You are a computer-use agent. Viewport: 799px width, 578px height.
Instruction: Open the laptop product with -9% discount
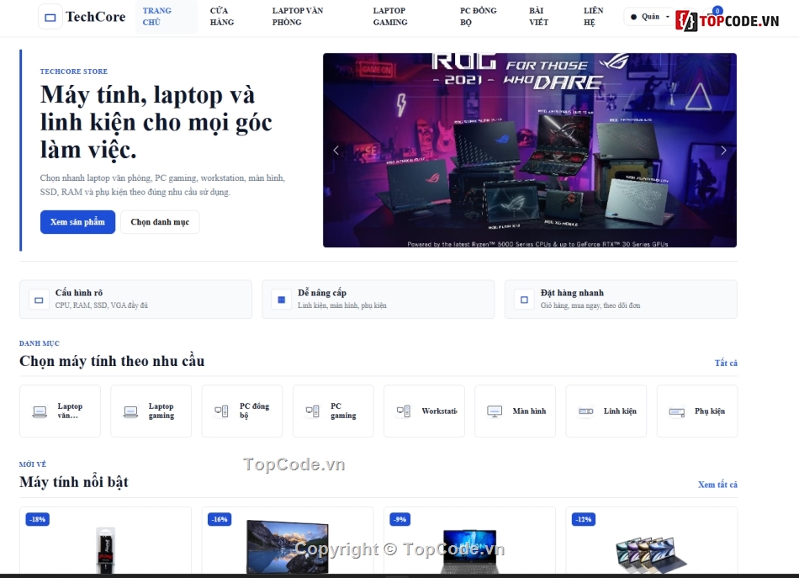coord(469,541)
